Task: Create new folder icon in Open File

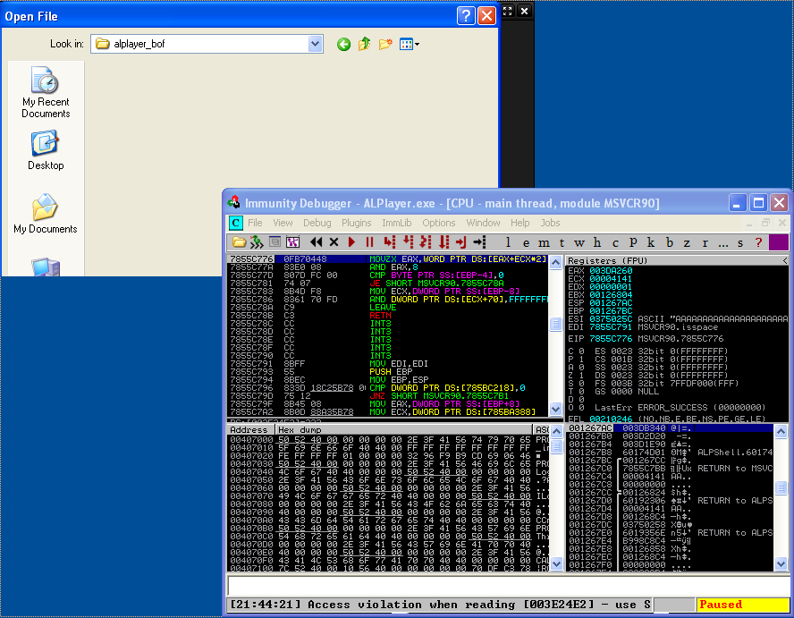Action: [385, 45]
